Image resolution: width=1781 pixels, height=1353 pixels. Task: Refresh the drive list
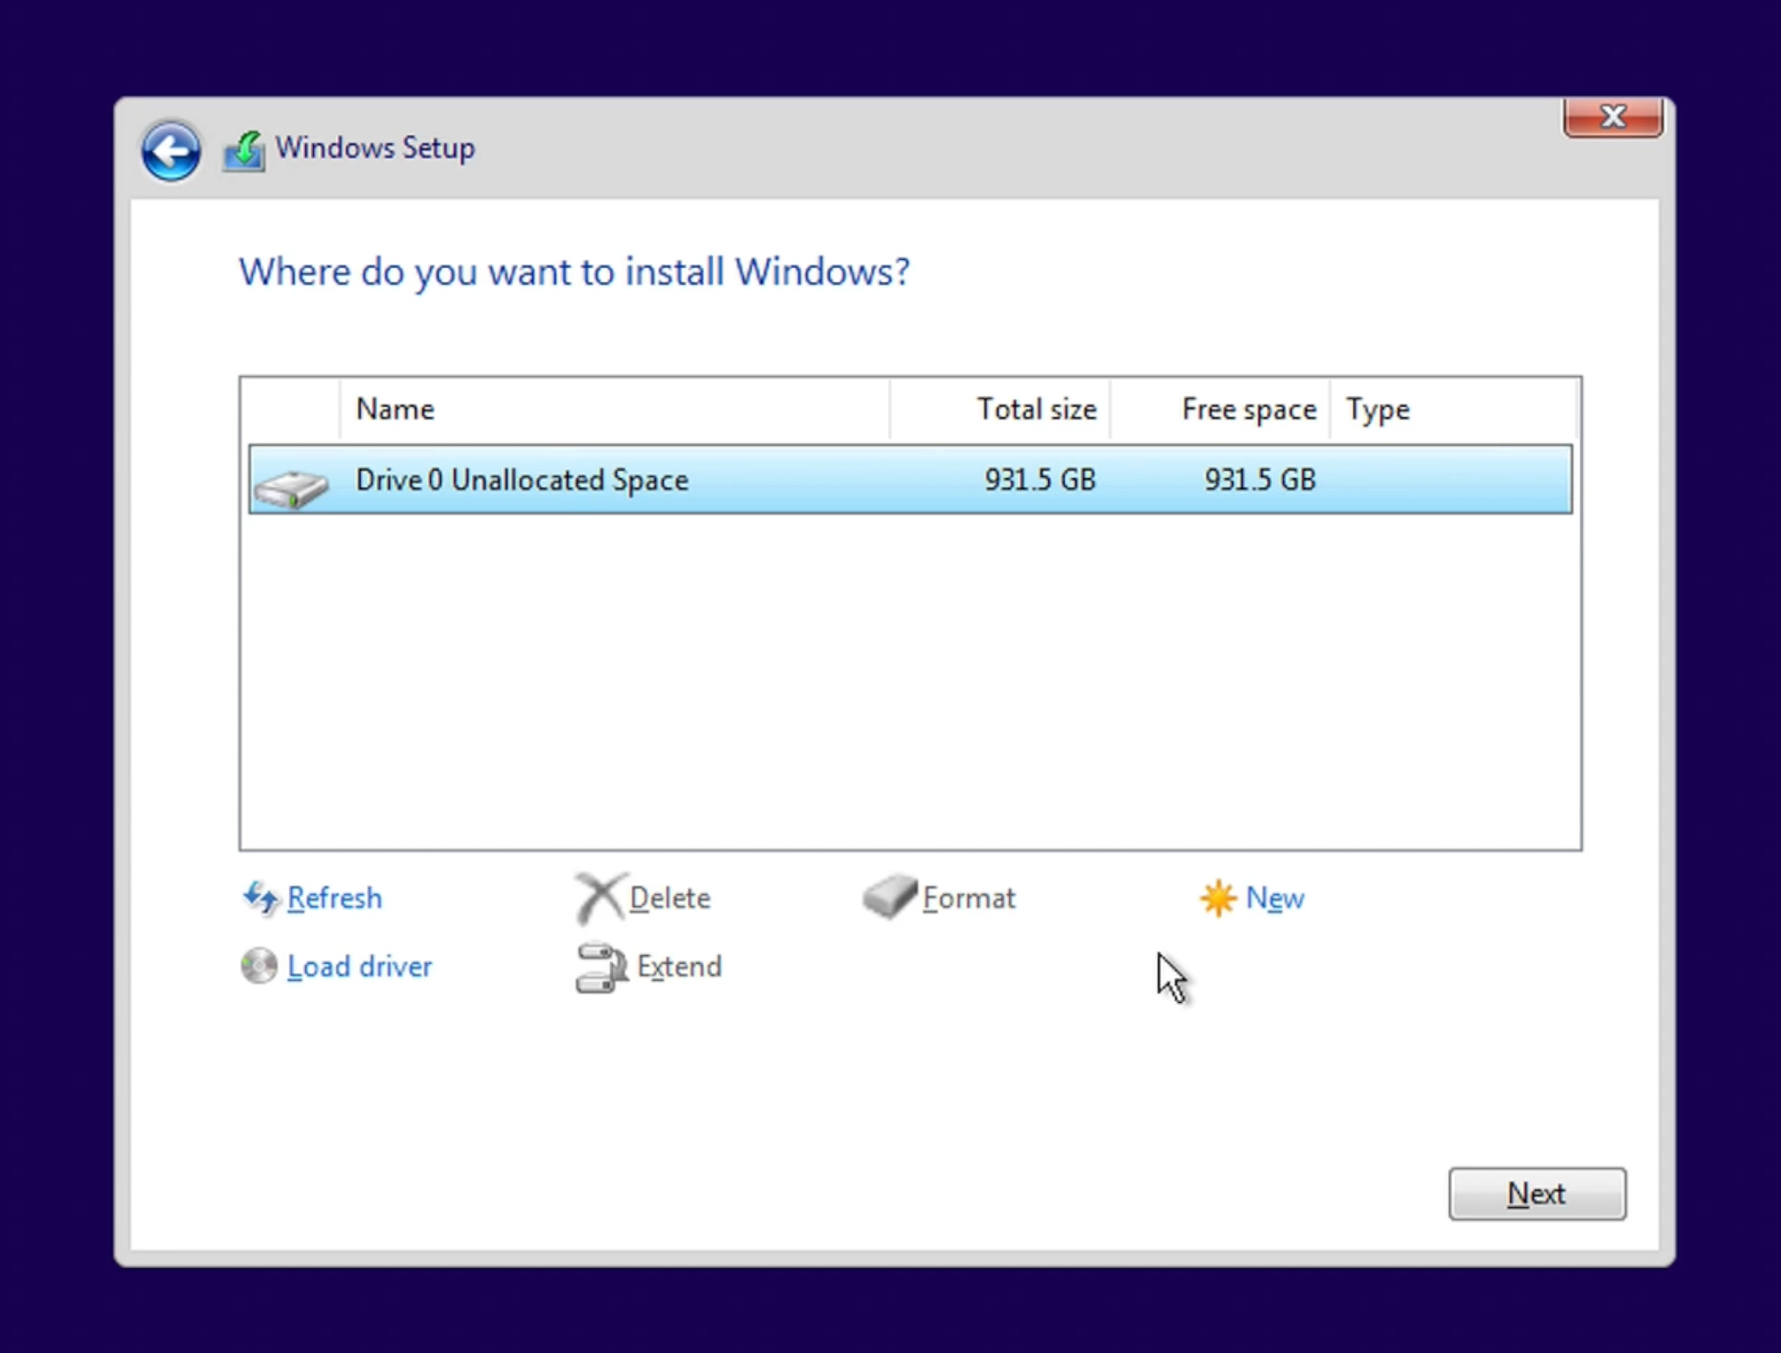[335, 898]
